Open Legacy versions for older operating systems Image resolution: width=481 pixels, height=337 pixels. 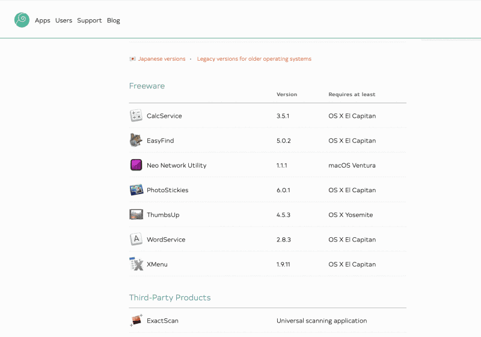254,59
